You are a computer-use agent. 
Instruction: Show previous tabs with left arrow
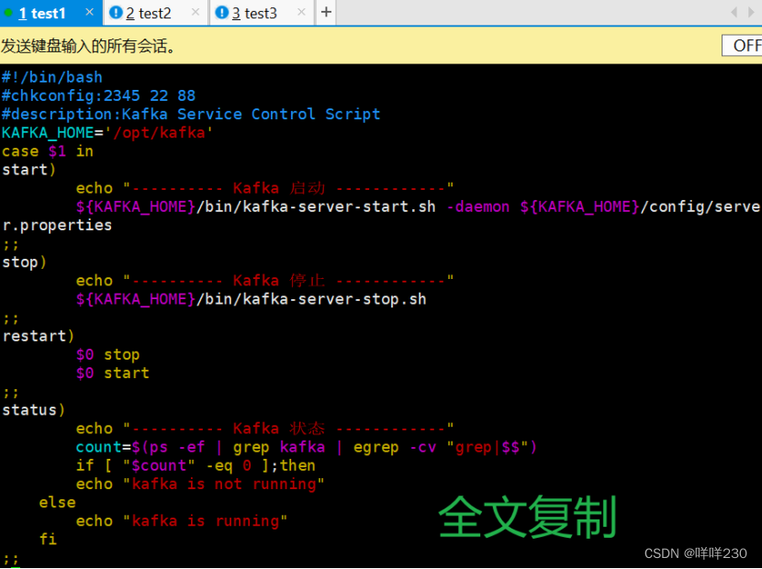pyautogui.click(x=734, y=12)
